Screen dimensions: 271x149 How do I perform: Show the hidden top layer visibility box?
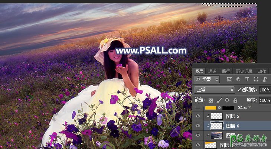(x=197, y=107)
